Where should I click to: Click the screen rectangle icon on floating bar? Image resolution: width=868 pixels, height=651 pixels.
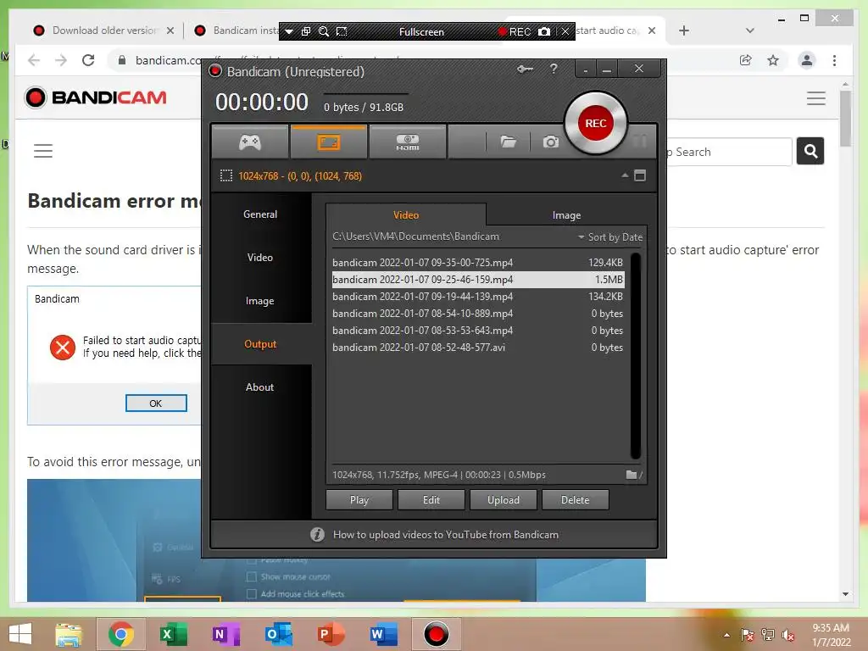click(x=342, y=31)
